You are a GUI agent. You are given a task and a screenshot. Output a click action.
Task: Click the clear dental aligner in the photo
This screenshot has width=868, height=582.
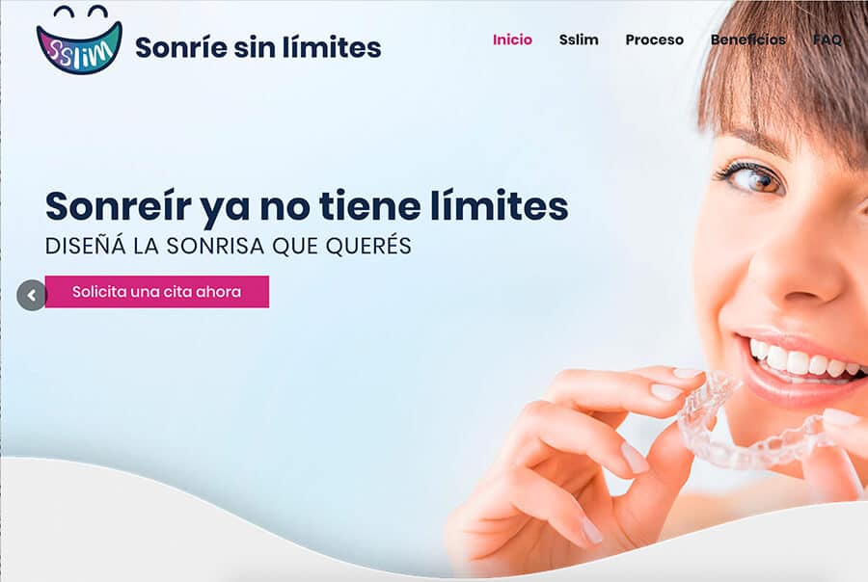pyautogui.click(x=755, y=423)
